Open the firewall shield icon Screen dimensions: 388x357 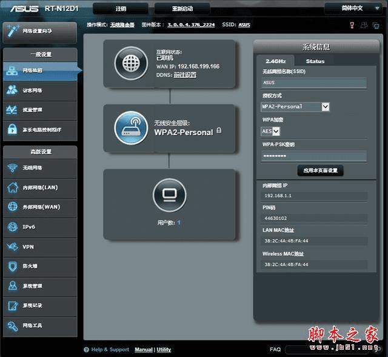[12, 266]
